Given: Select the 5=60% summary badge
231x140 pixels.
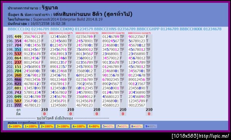Looking at the screenshot, I should tap(108, 126).
